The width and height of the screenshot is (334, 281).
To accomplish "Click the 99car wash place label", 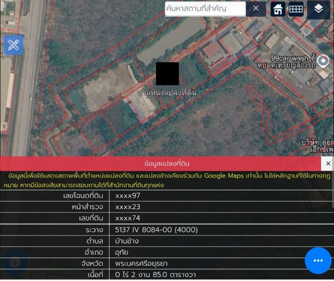I will coord(286,62).
